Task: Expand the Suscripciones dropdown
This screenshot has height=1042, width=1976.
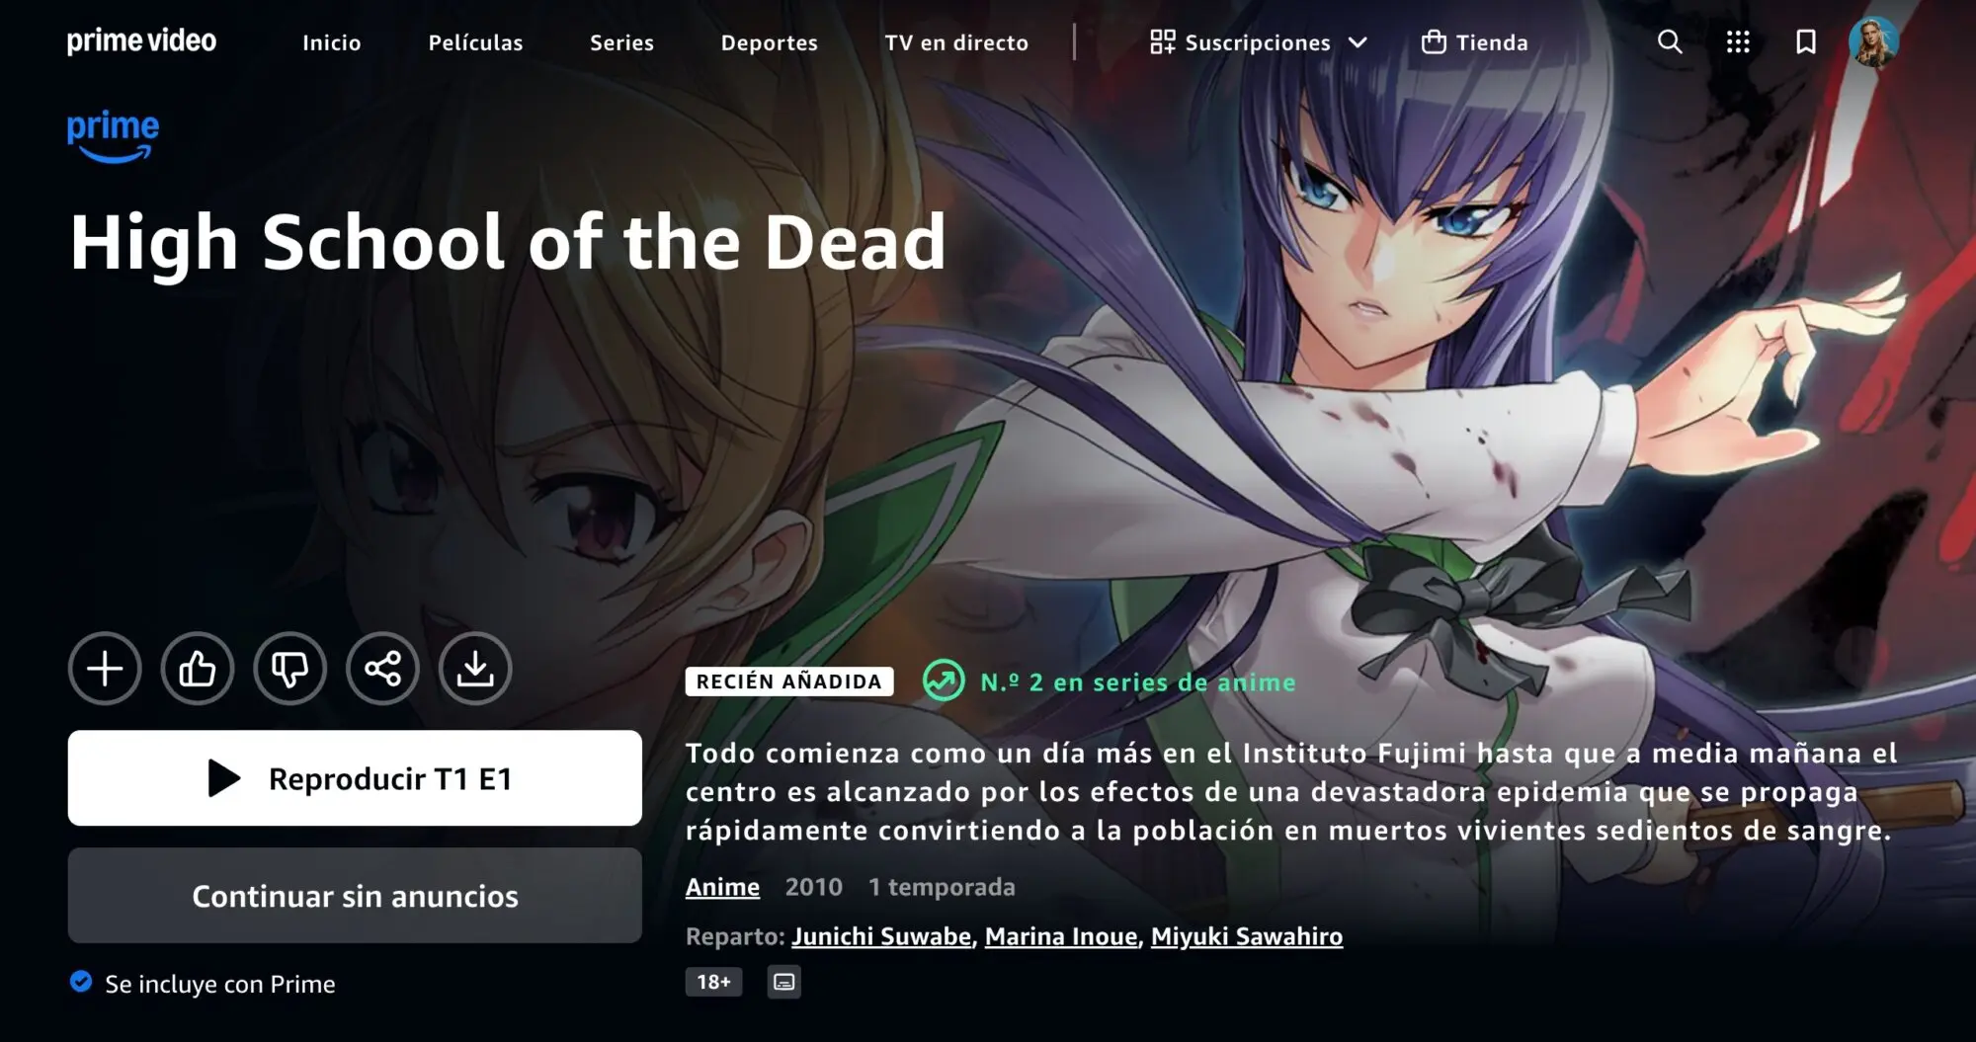Action: 1259,42
